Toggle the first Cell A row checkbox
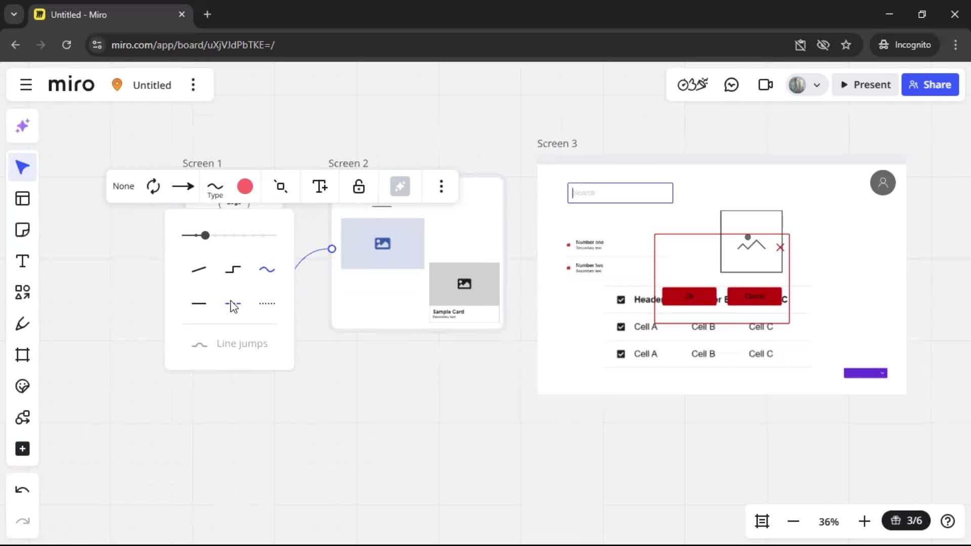This screenshot has height=546, width=971. [621, 327]
